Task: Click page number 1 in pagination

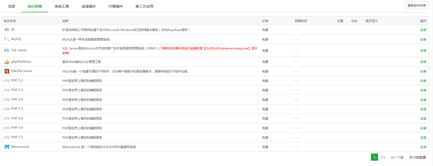Action: [375, 157]
